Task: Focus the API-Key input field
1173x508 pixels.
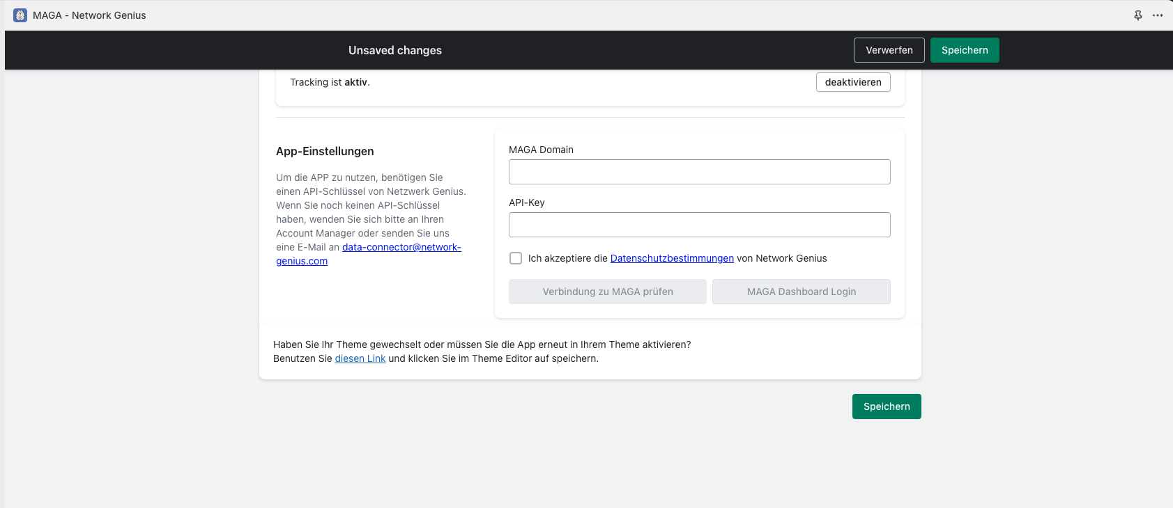Action: pyautogui.click(x=700, y=225)
